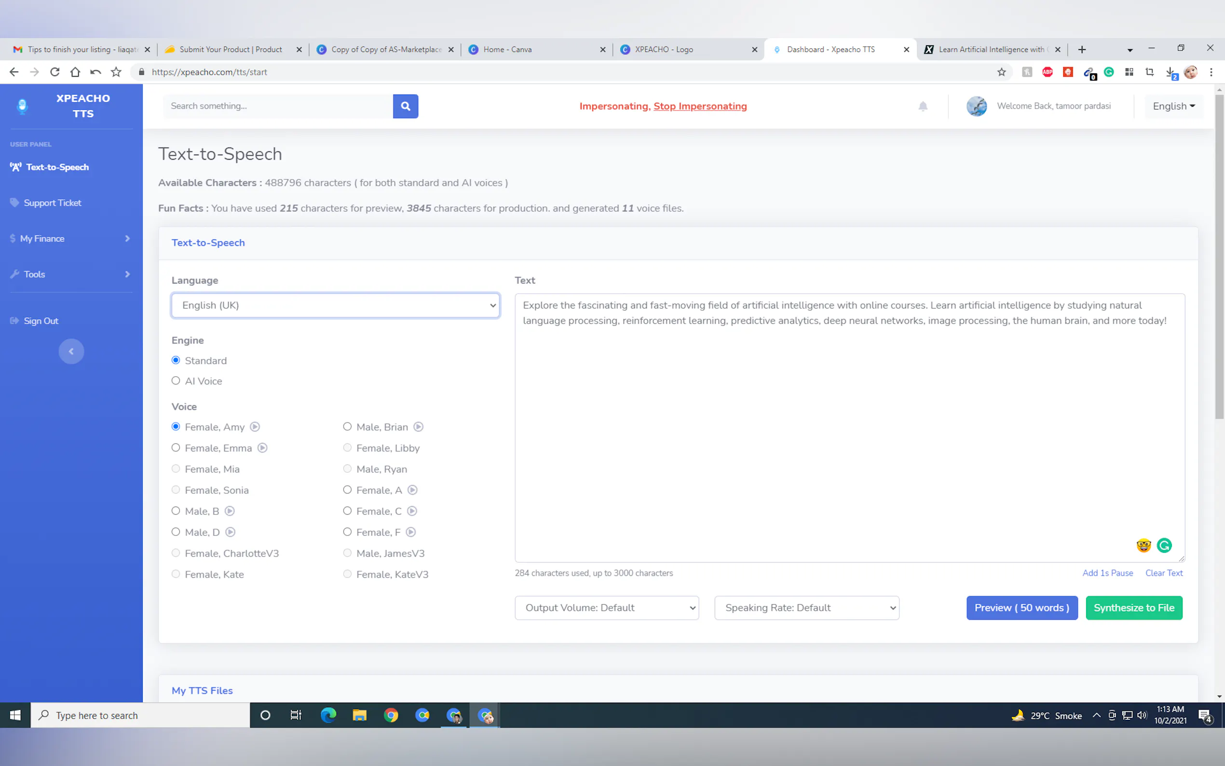Play the Male, Brian voice preview
Viewport: 1225px width, 766px height.
click(x=418, y=426)
